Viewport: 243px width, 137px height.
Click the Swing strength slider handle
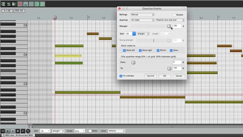coord(169,41)
